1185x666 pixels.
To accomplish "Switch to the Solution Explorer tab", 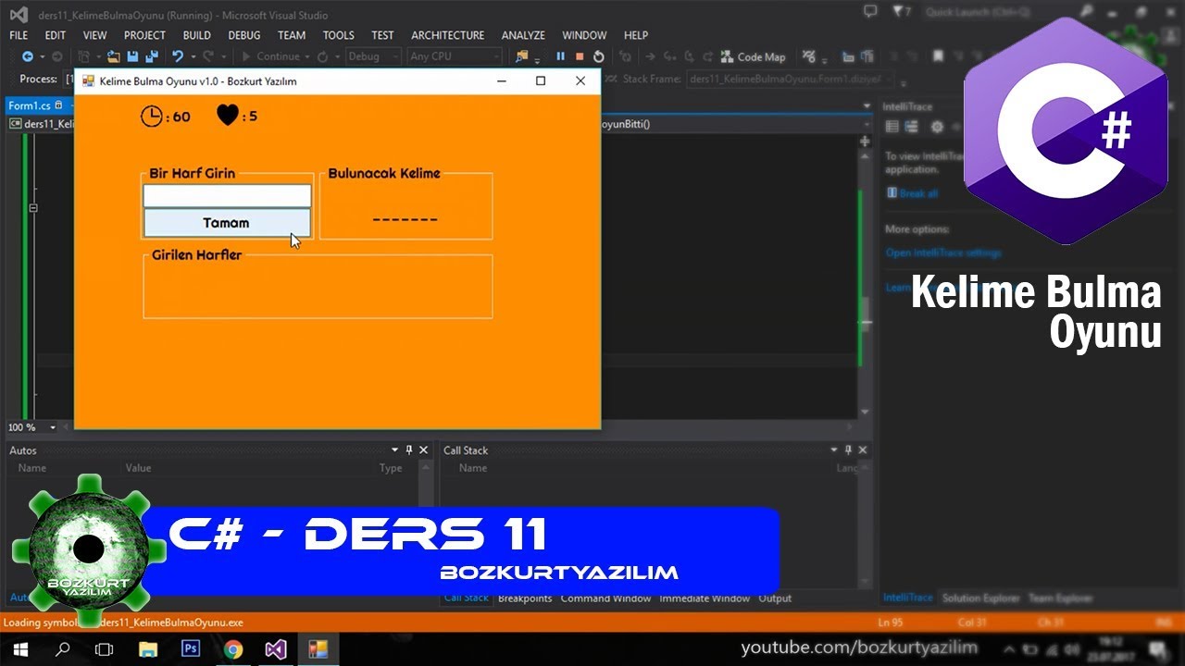I will [980, 598].
